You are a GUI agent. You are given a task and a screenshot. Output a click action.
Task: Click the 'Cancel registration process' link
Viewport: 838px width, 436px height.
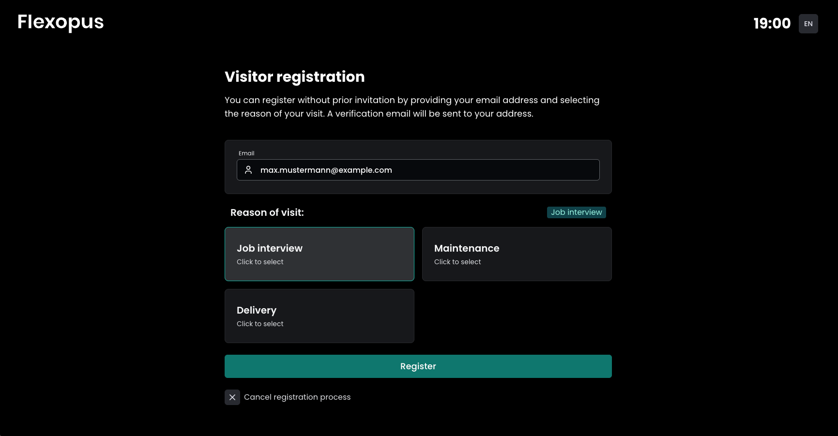pyautogui.click(x=297, y=397)
